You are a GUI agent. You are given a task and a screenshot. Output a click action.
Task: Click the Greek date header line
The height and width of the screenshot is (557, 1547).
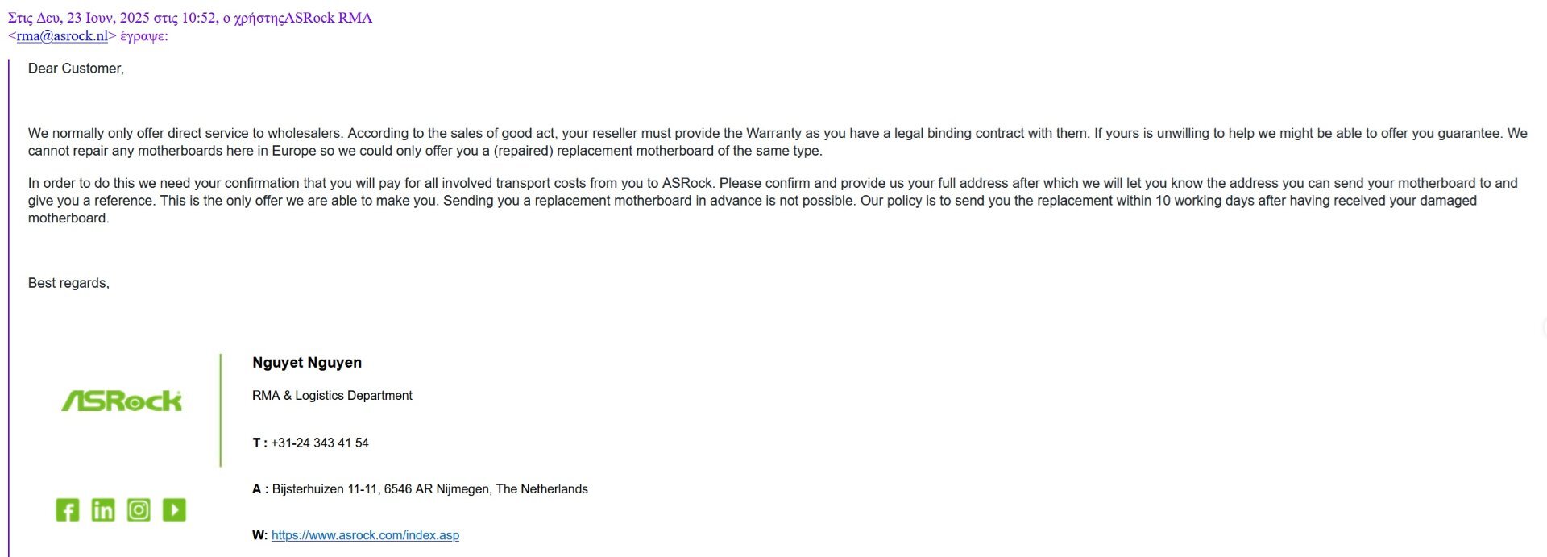[190, 18]
